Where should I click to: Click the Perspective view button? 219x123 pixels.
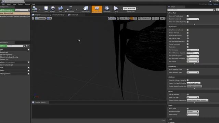click(x=40, y=18)
